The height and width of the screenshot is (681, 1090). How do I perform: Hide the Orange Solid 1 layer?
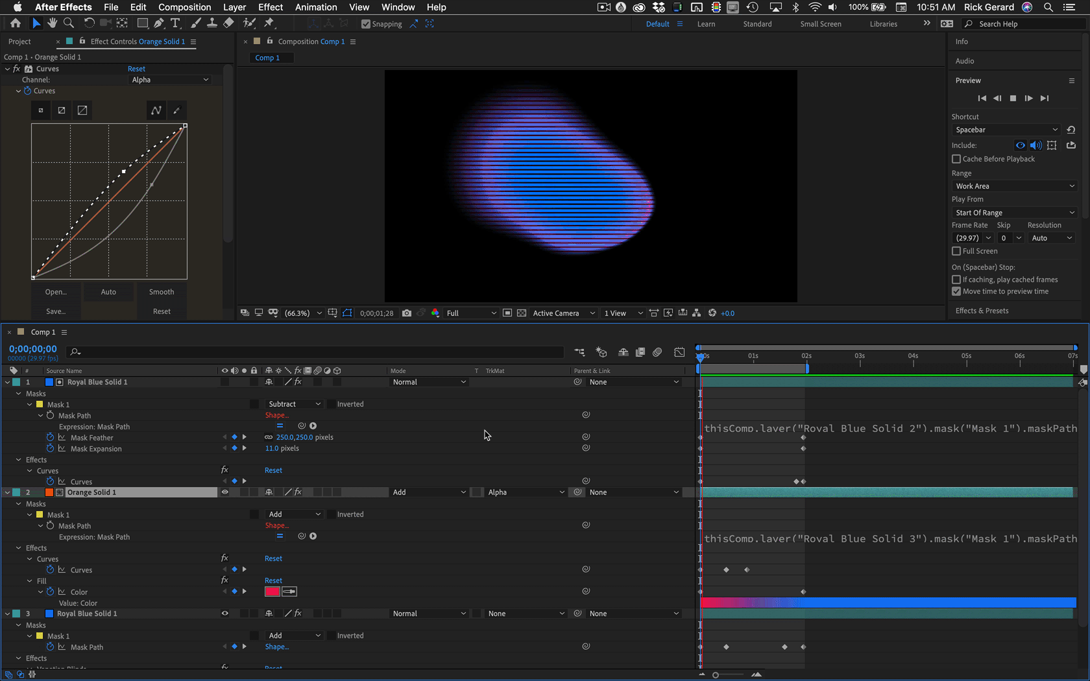coord(225,492)
